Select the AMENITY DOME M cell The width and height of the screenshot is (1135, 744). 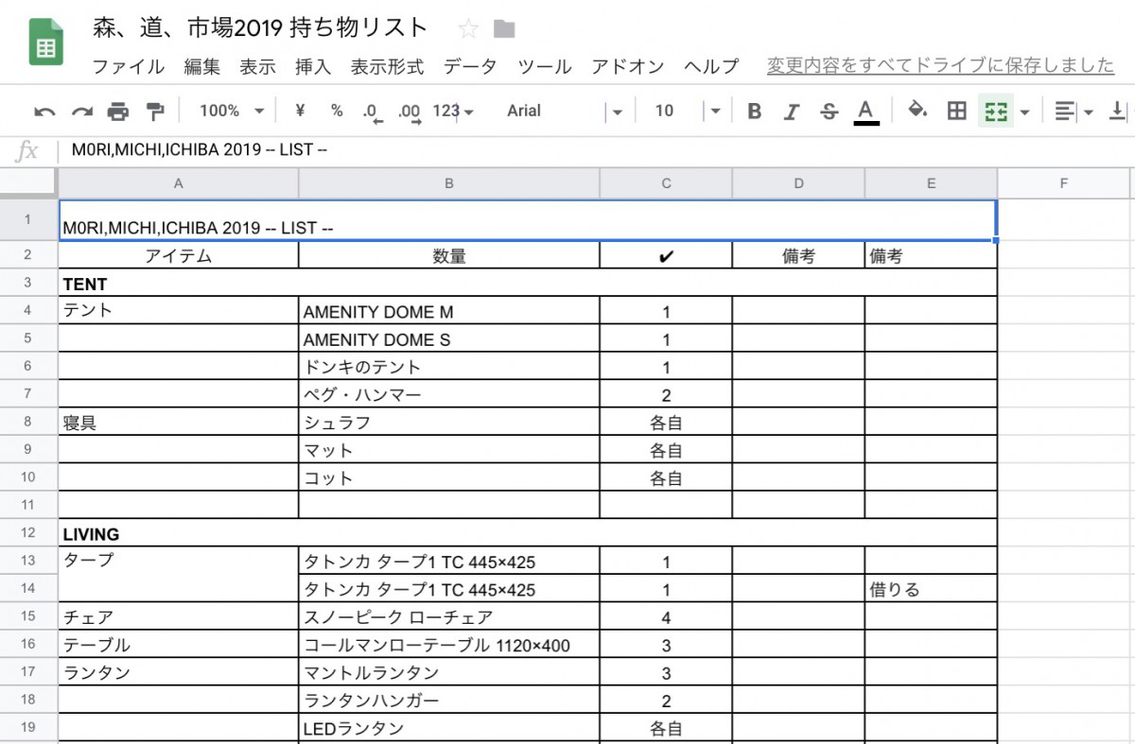click(x=449, y=311)
